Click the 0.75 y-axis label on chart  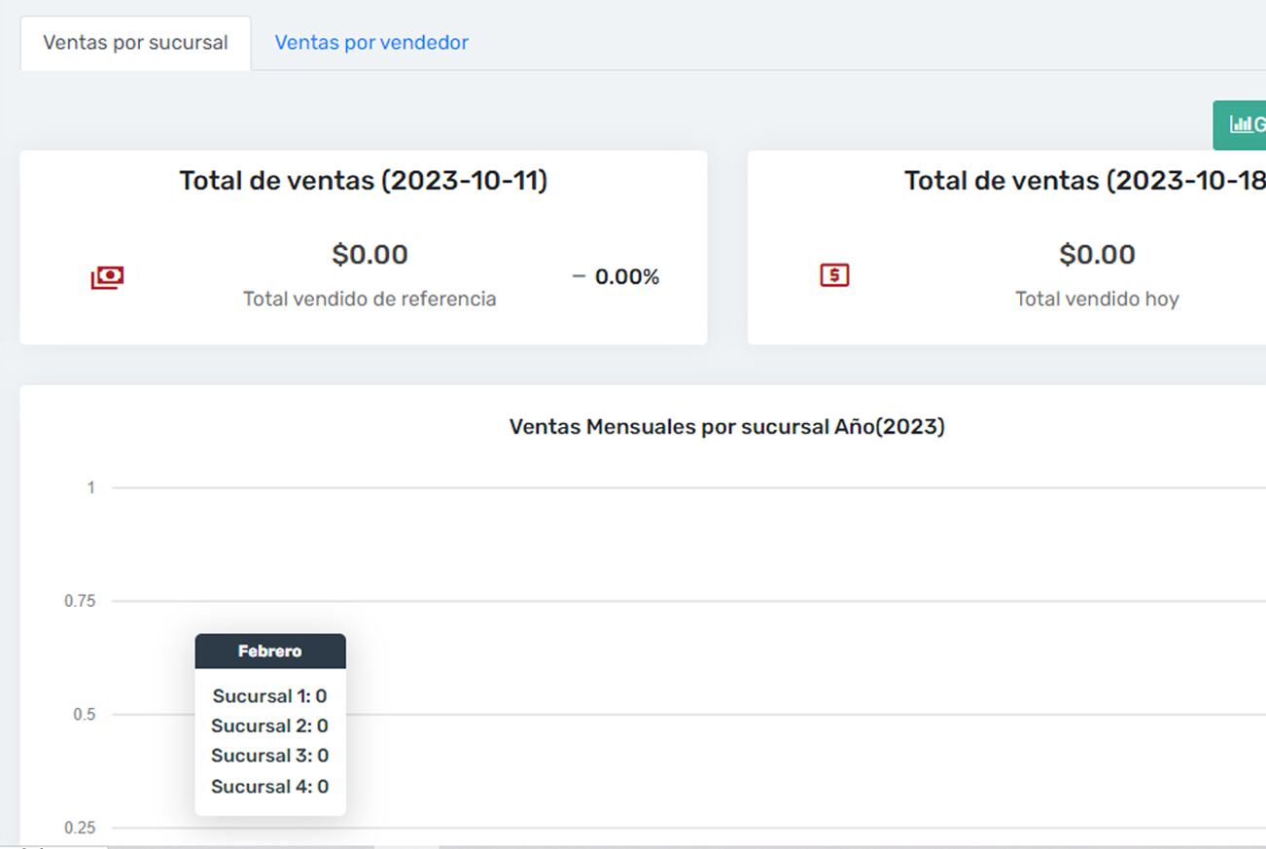click(x=80, y=601)
